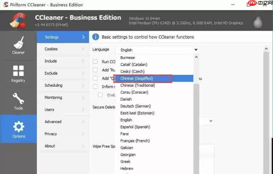
Task: Expand the Cookies submenu chevron
Action: coord(83,49)
